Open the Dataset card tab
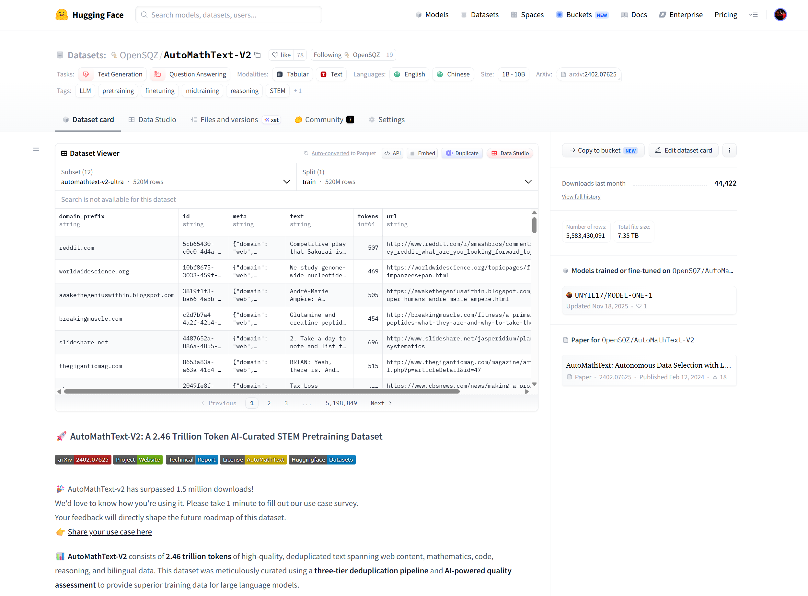Image resolution: width=808 pixels, height=596 pixels. pos(88,120)
